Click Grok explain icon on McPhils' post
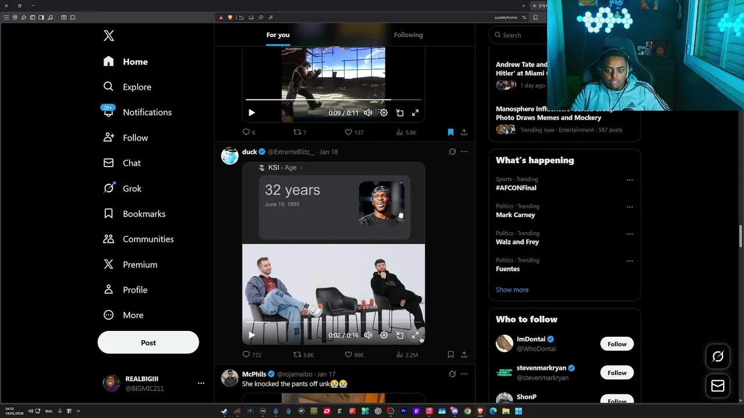 (452, 374)
